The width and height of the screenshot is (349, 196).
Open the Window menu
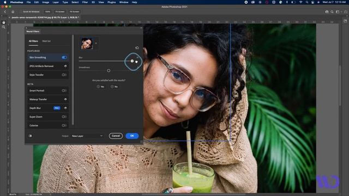coord(124,2)
